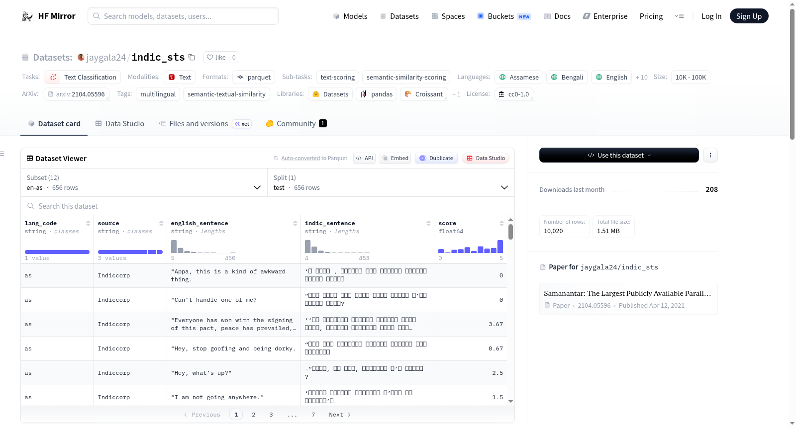Open the red Data Studio button
796x428 pixels.
(x=485, y=158)
